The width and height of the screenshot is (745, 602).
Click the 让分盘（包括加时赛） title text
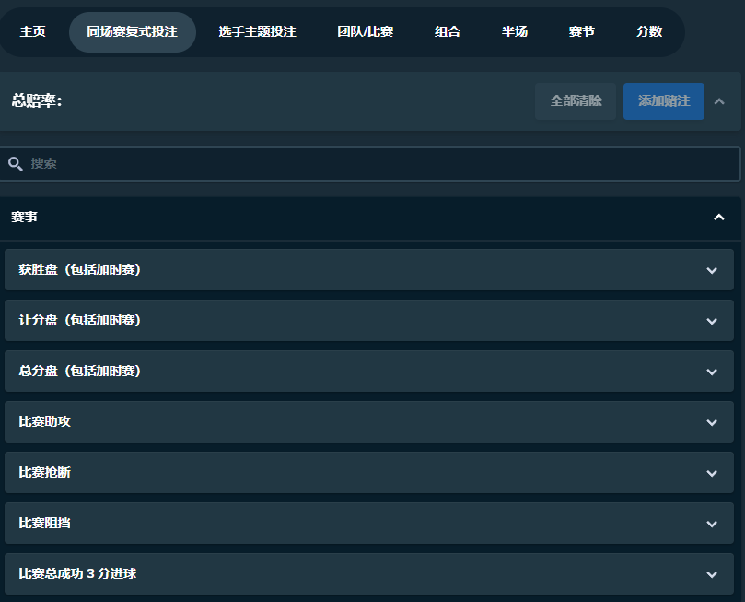(79, 321)
